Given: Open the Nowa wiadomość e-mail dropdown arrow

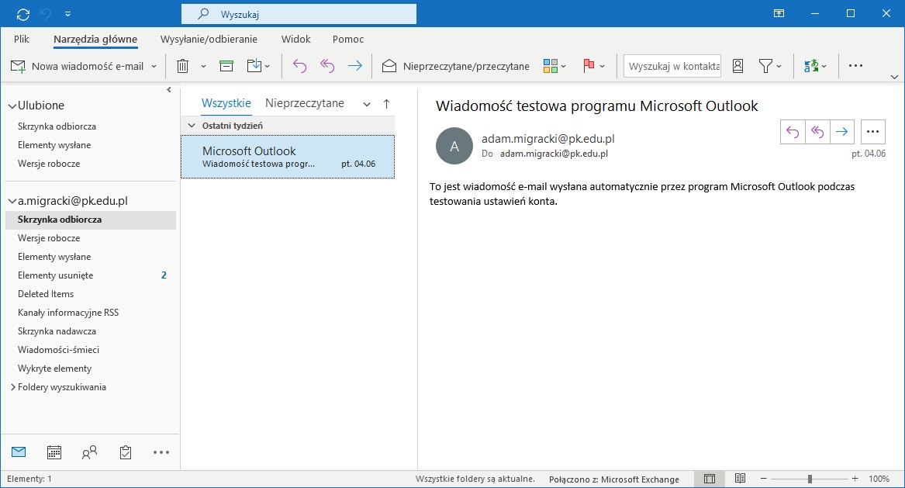Looking at the screenshot, I should click(154, 66).
